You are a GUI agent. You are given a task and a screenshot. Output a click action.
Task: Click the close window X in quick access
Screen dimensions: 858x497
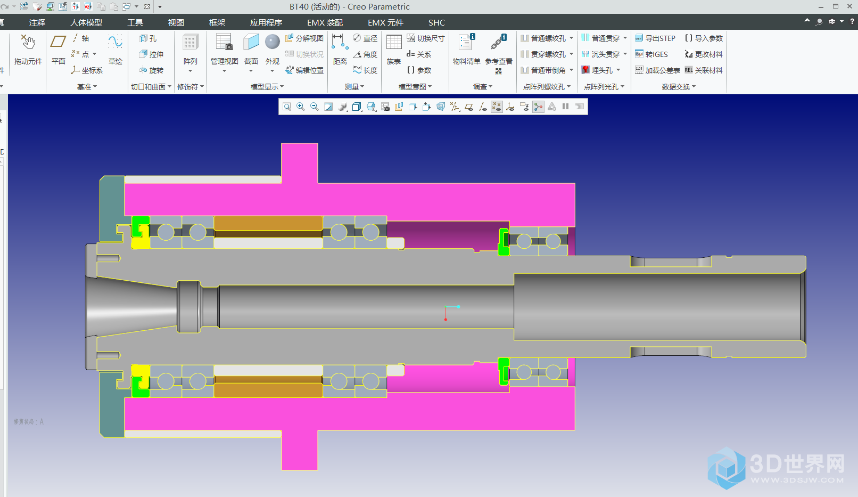pyautogui.click(x=147, y=6)
